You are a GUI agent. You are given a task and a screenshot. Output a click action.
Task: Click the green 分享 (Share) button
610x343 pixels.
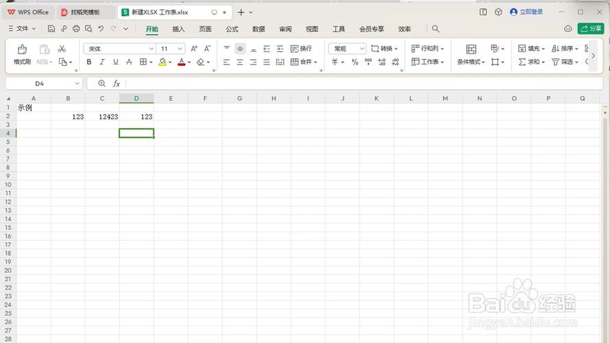pos(590,29)
